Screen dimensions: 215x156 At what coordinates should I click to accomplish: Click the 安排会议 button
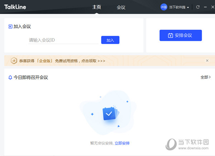point(181,36)
